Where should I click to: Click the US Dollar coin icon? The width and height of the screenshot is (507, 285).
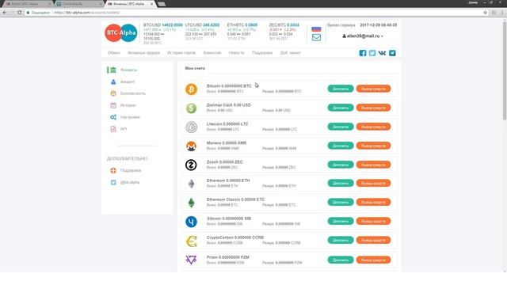(191, 108)
